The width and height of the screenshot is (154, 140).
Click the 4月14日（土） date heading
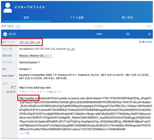[11, 26]
